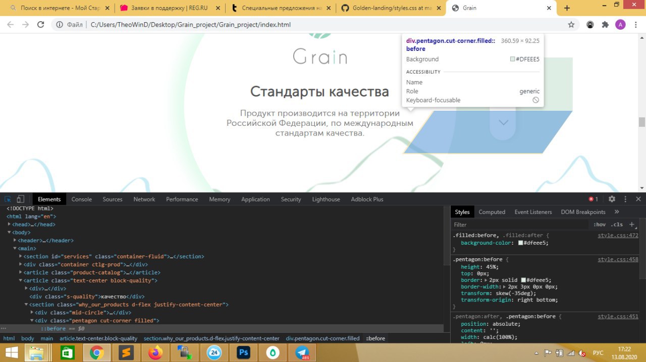Select the body breadcrumb
646x362 pixels.
coord(28,338)
